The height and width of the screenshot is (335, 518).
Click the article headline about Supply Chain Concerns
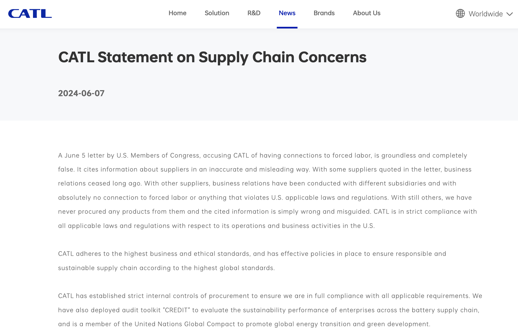pyautogui.click(x=212, y=57)
